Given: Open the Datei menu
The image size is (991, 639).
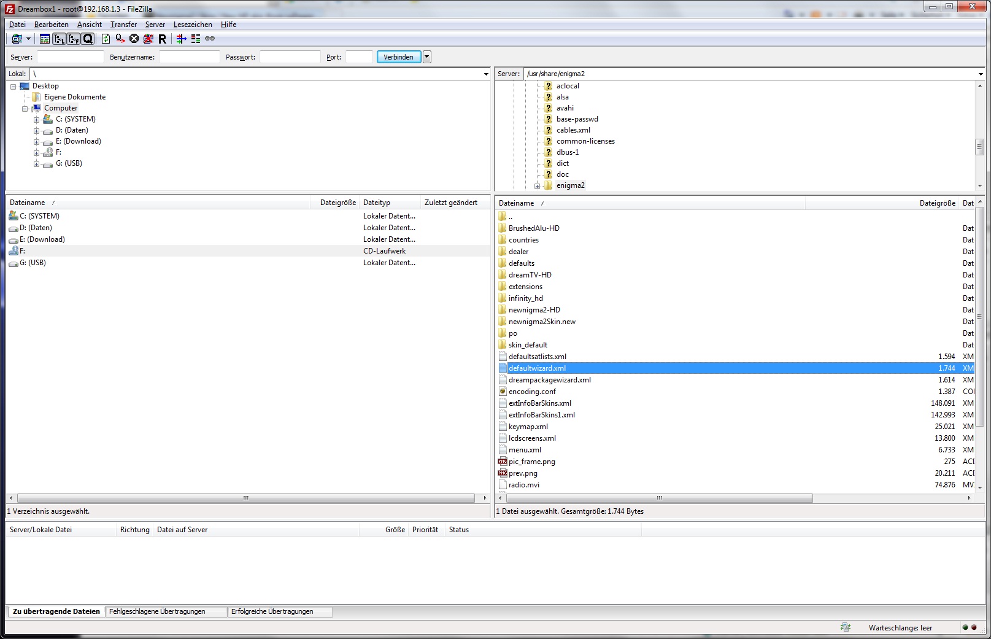Looking at the screenshot, I should click(17, 25).
